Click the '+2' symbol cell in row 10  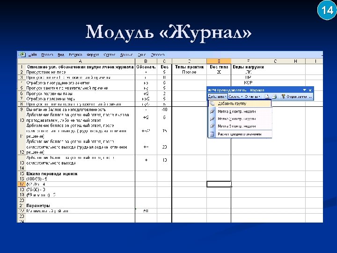[x=146, y=118]
